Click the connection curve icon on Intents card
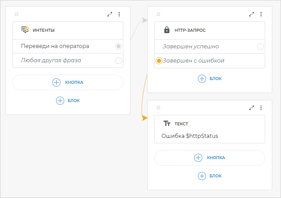The image size is (281, 198). pyautogui.click(x=110, y=14)
